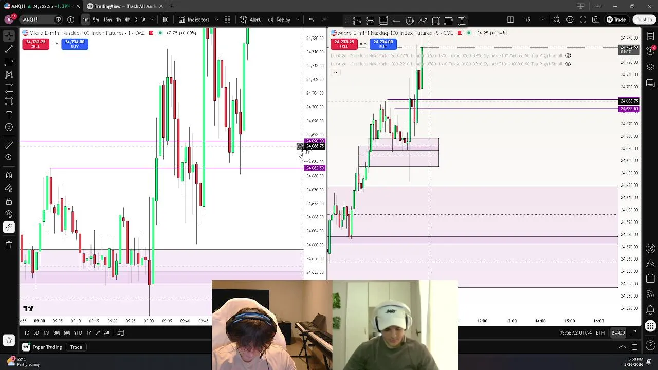This screenshot has width=658, height=370.
Task: Switch to the 5m timeframe
Action: coord(96,20)
